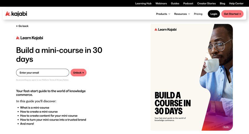Click the Unlock button

[79, 73]
